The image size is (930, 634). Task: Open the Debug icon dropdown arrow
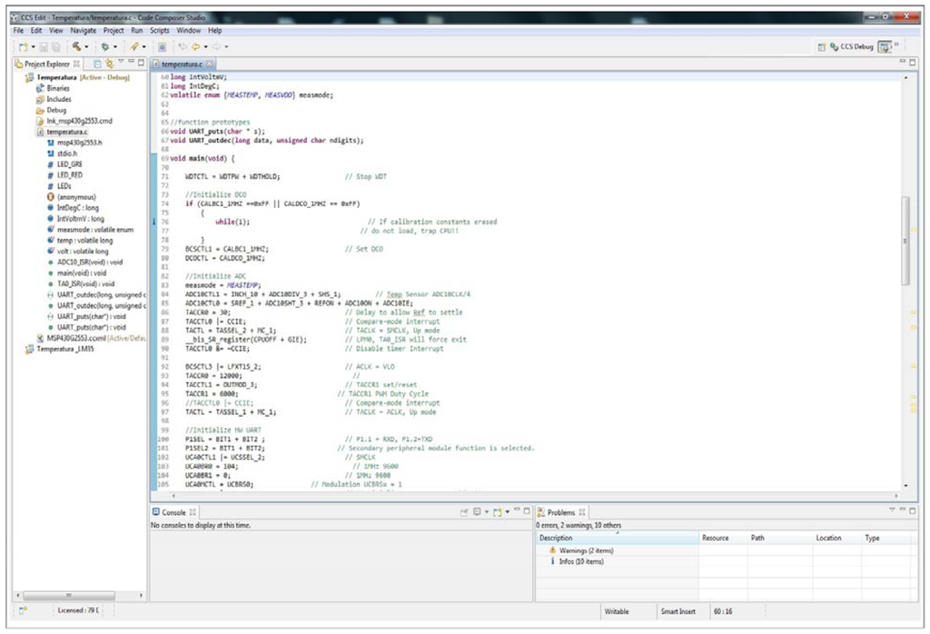(x=115, y=45)
